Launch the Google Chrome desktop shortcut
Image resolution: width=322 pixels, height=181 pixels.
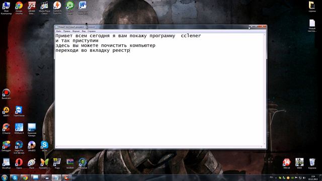[x=19, y=8]
